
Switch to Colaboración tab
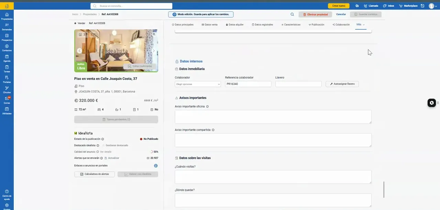[x=341, y=25]
